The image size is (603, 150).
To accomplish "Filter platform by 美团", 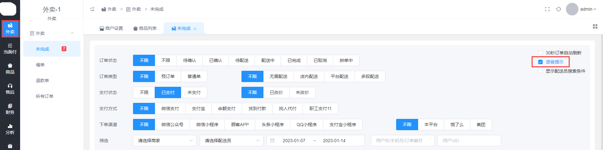I will [481, 125].
